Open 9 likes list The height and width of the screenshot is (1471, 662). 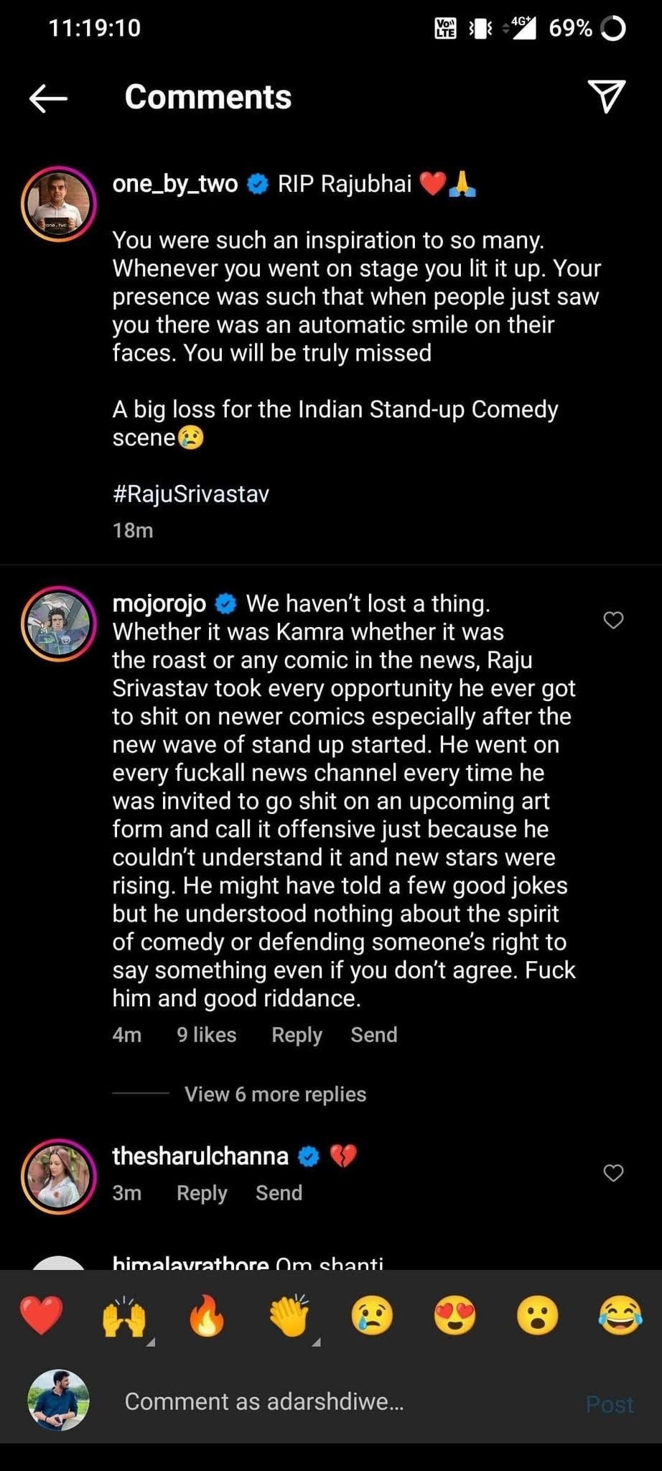206,1035
